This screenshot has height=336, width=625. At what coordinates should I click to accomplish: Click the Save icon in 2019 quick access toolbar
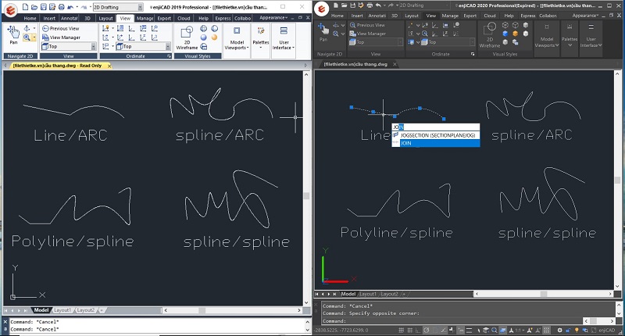coord(44,7)
